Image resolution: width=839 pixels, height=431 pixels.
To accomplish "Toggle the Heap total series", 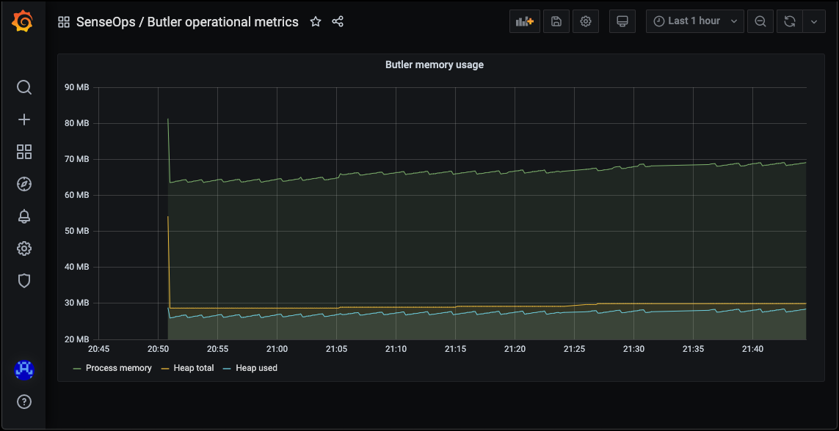I will pyautogui.click(x=192, y=367).
